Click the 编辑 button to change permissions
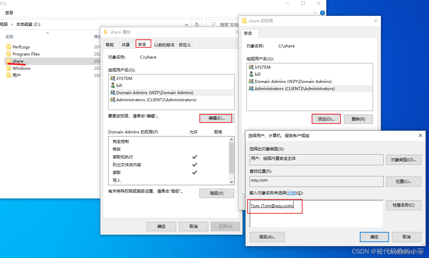The width and height of the screenshot is (429, 258). pyautogui.click(x=216, y=118)
